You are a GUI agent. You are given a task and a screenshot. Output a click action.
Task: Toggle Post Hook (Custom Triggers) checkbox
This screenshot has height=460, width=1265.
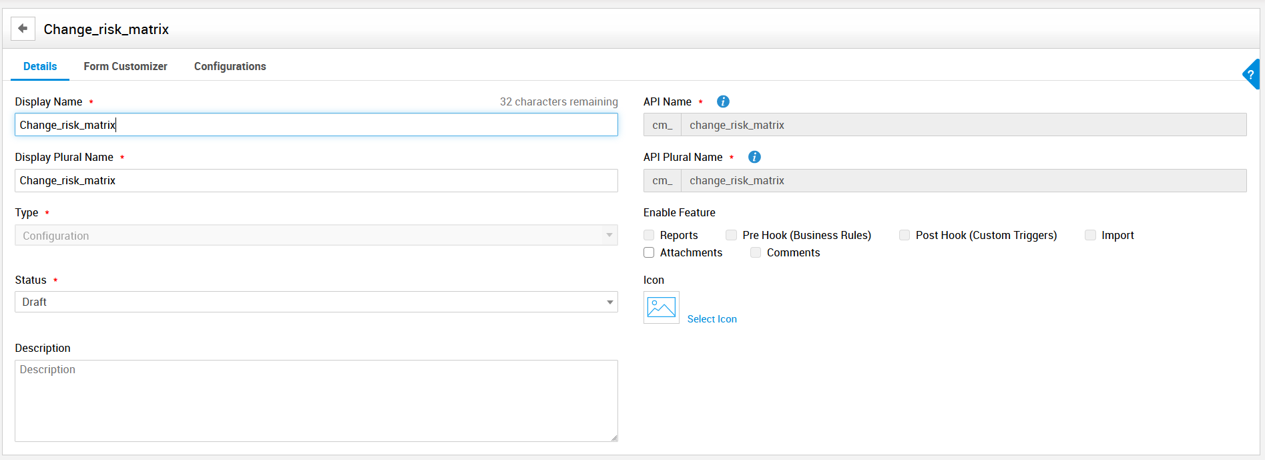point(905,235)
